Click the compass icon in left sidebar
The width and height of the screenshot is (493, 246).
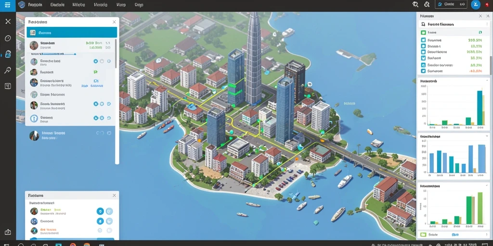(x=8, y=38)
